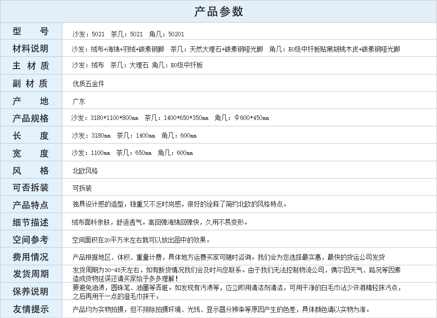
Task: Click the length value starting '沙发：3180mm'
Action: click(x=134, y=135)
